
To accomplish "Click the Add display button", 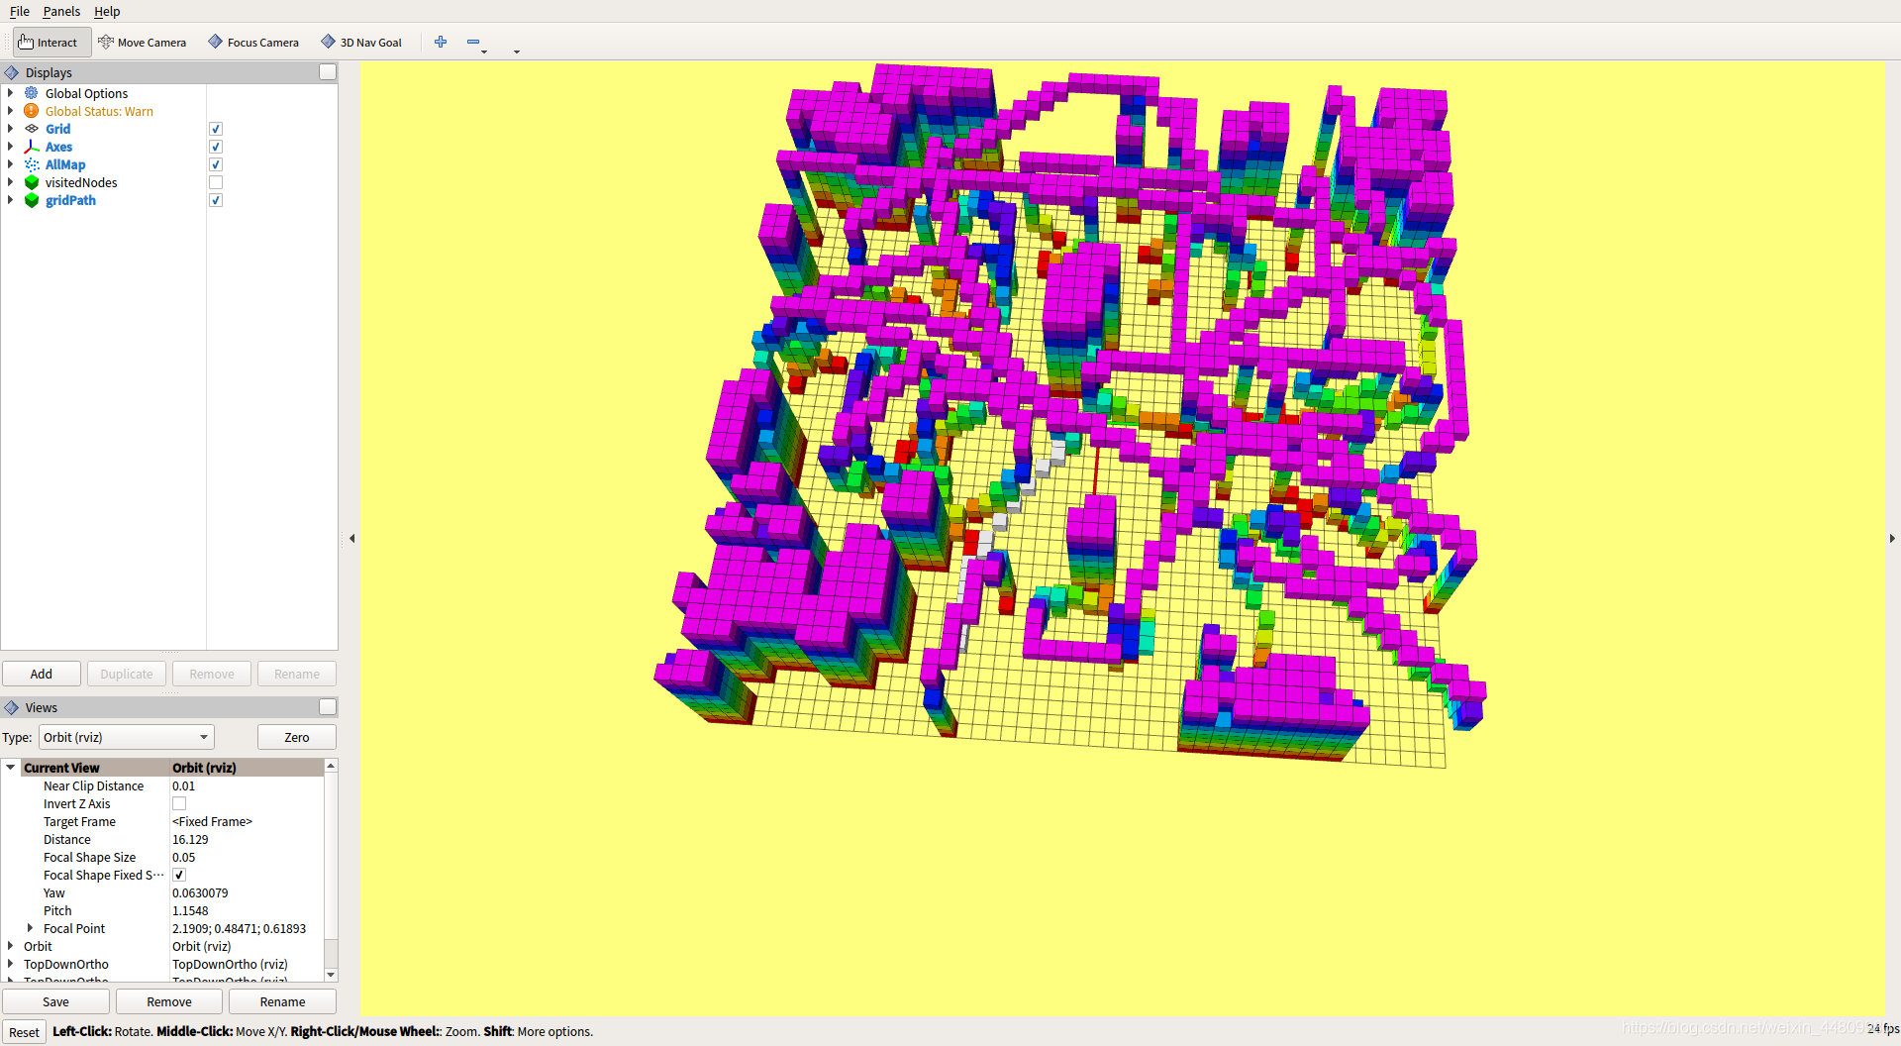I will pyautogui.click(x=42, y=674).
